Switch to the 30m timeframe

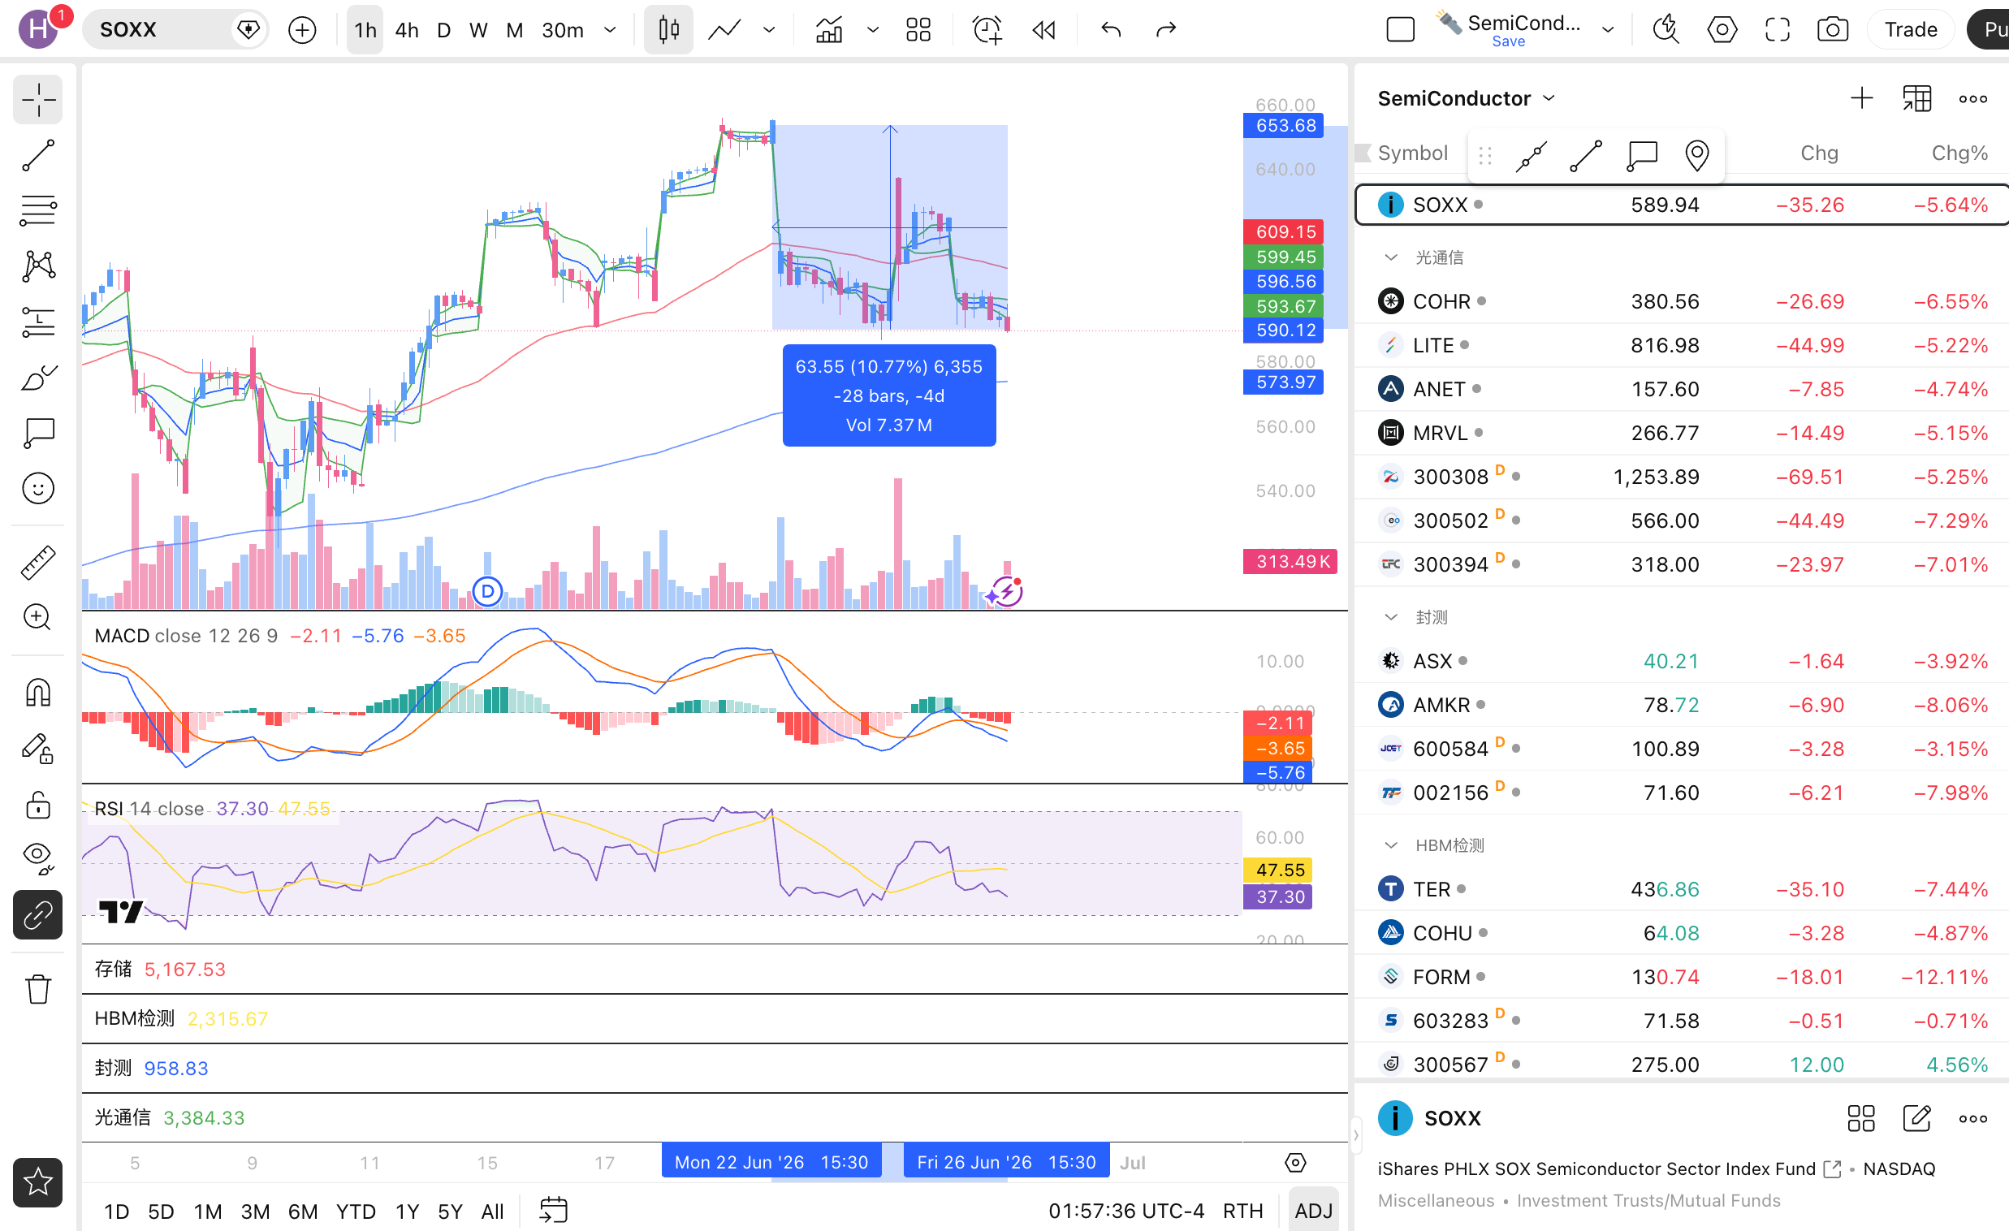click(x=563, y=30)
